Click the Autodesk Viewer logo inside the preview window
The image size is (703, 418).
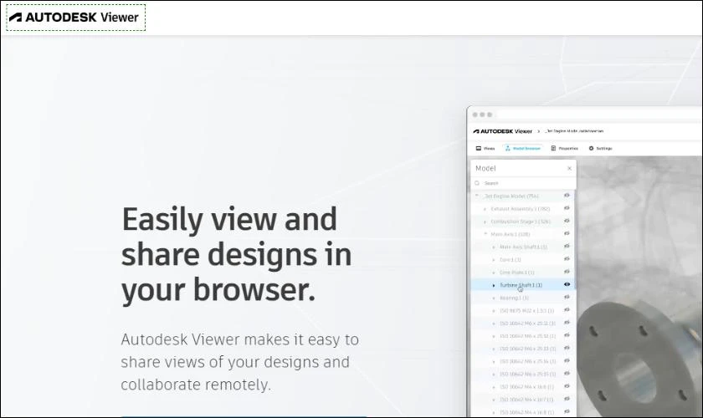tap(503, 131)
